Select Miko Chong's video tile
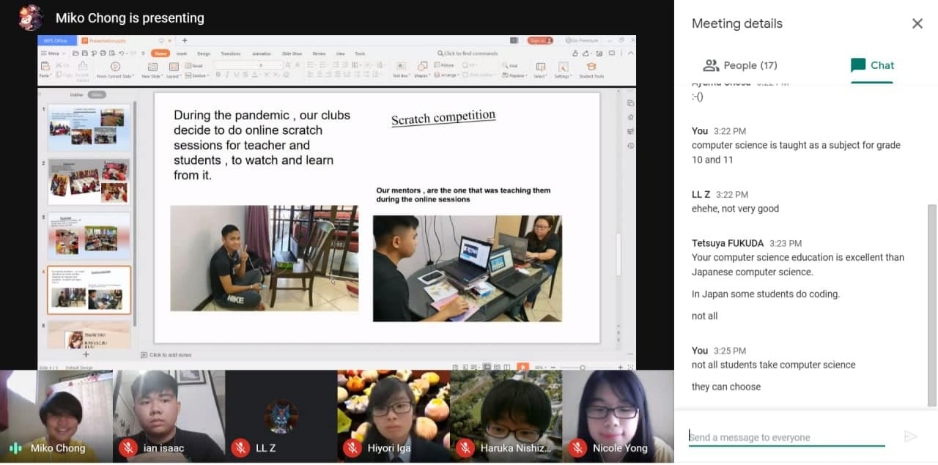 56,416
